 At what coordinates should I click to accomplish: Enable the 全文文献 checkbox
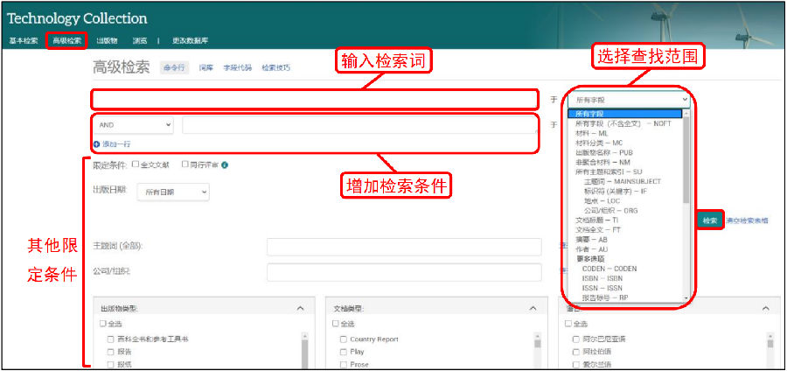tap(136, 164)
